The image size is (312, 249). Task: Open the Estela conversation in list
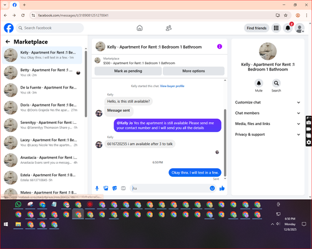coord(42,177)
